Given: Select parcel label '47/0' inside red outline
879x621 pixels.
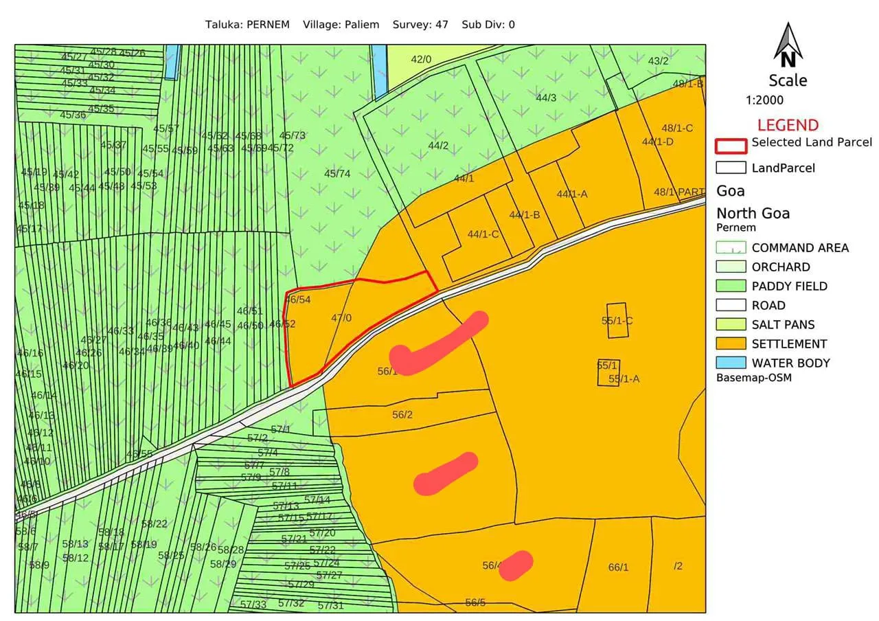Looking at the screenshot, I should [341, 318].
